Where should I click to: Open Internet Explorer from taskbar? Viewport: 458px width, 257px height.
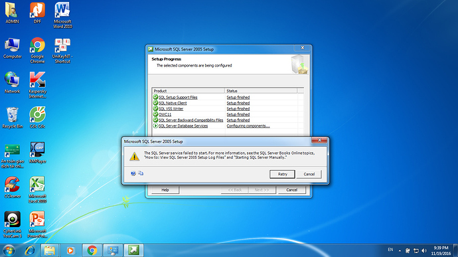coord(29,250)
